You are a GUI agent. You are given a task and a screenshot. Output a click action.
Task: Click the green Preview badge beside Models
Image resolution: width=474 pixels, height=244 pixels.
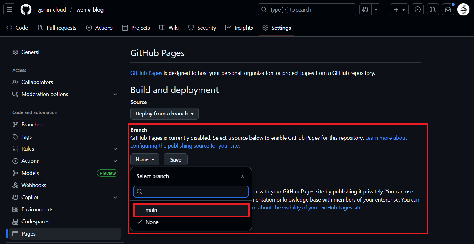(108, 173)
